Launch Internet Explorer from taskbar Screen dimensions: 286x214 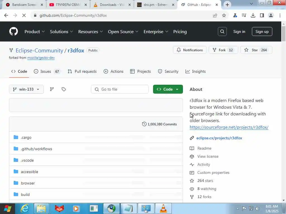pyautogui.click(x=25, y=208)
